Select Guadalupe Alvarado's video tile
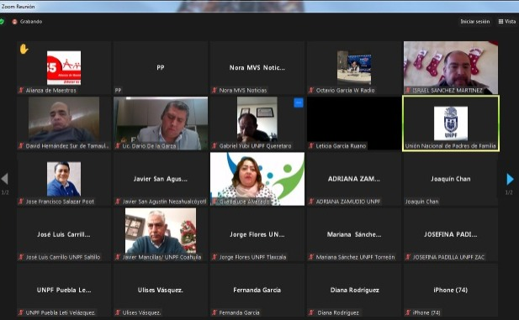 click(257, 179)
